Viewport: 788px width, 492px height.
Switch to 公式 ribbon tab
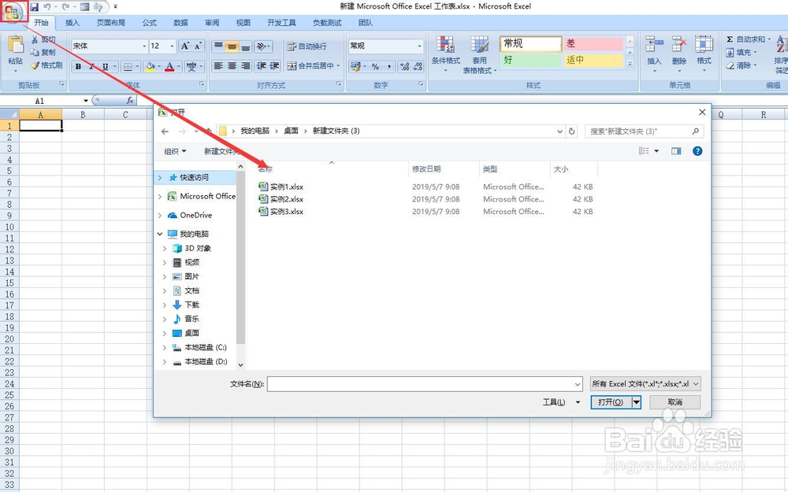click(149, 23)
